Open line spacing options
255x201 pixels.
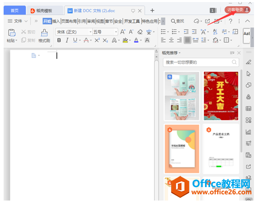click(x=203, y=40)
